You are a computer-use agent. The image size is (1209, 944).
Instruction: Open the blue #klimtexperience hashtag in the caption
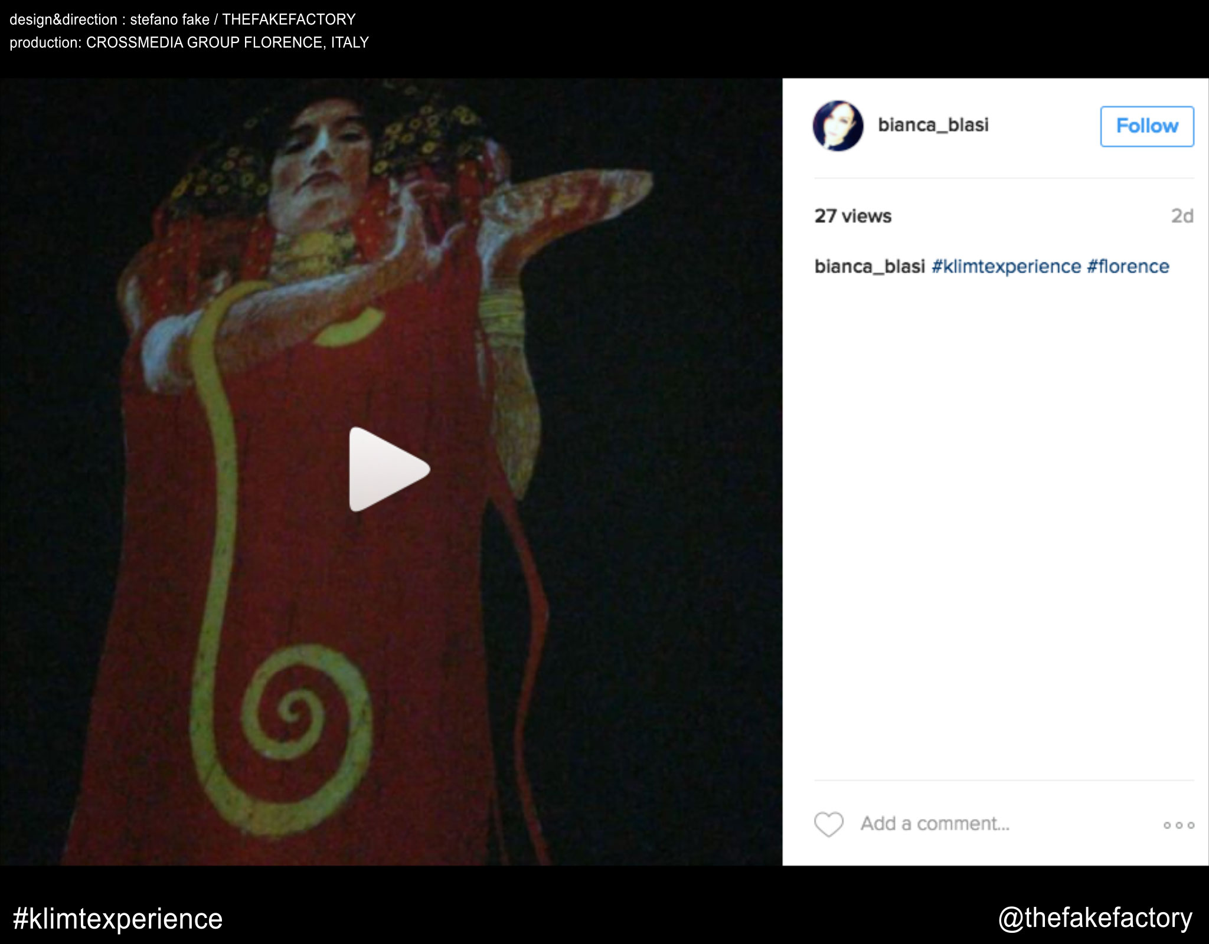pyautogui.click(x=1006, y=267)
